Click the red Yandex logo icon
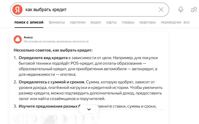This screenshot has height=124, width=199. click(17, 10)
